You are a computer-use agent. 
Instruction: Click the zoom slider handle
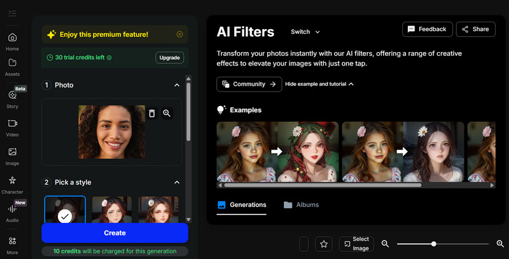(x=434, y=244)
